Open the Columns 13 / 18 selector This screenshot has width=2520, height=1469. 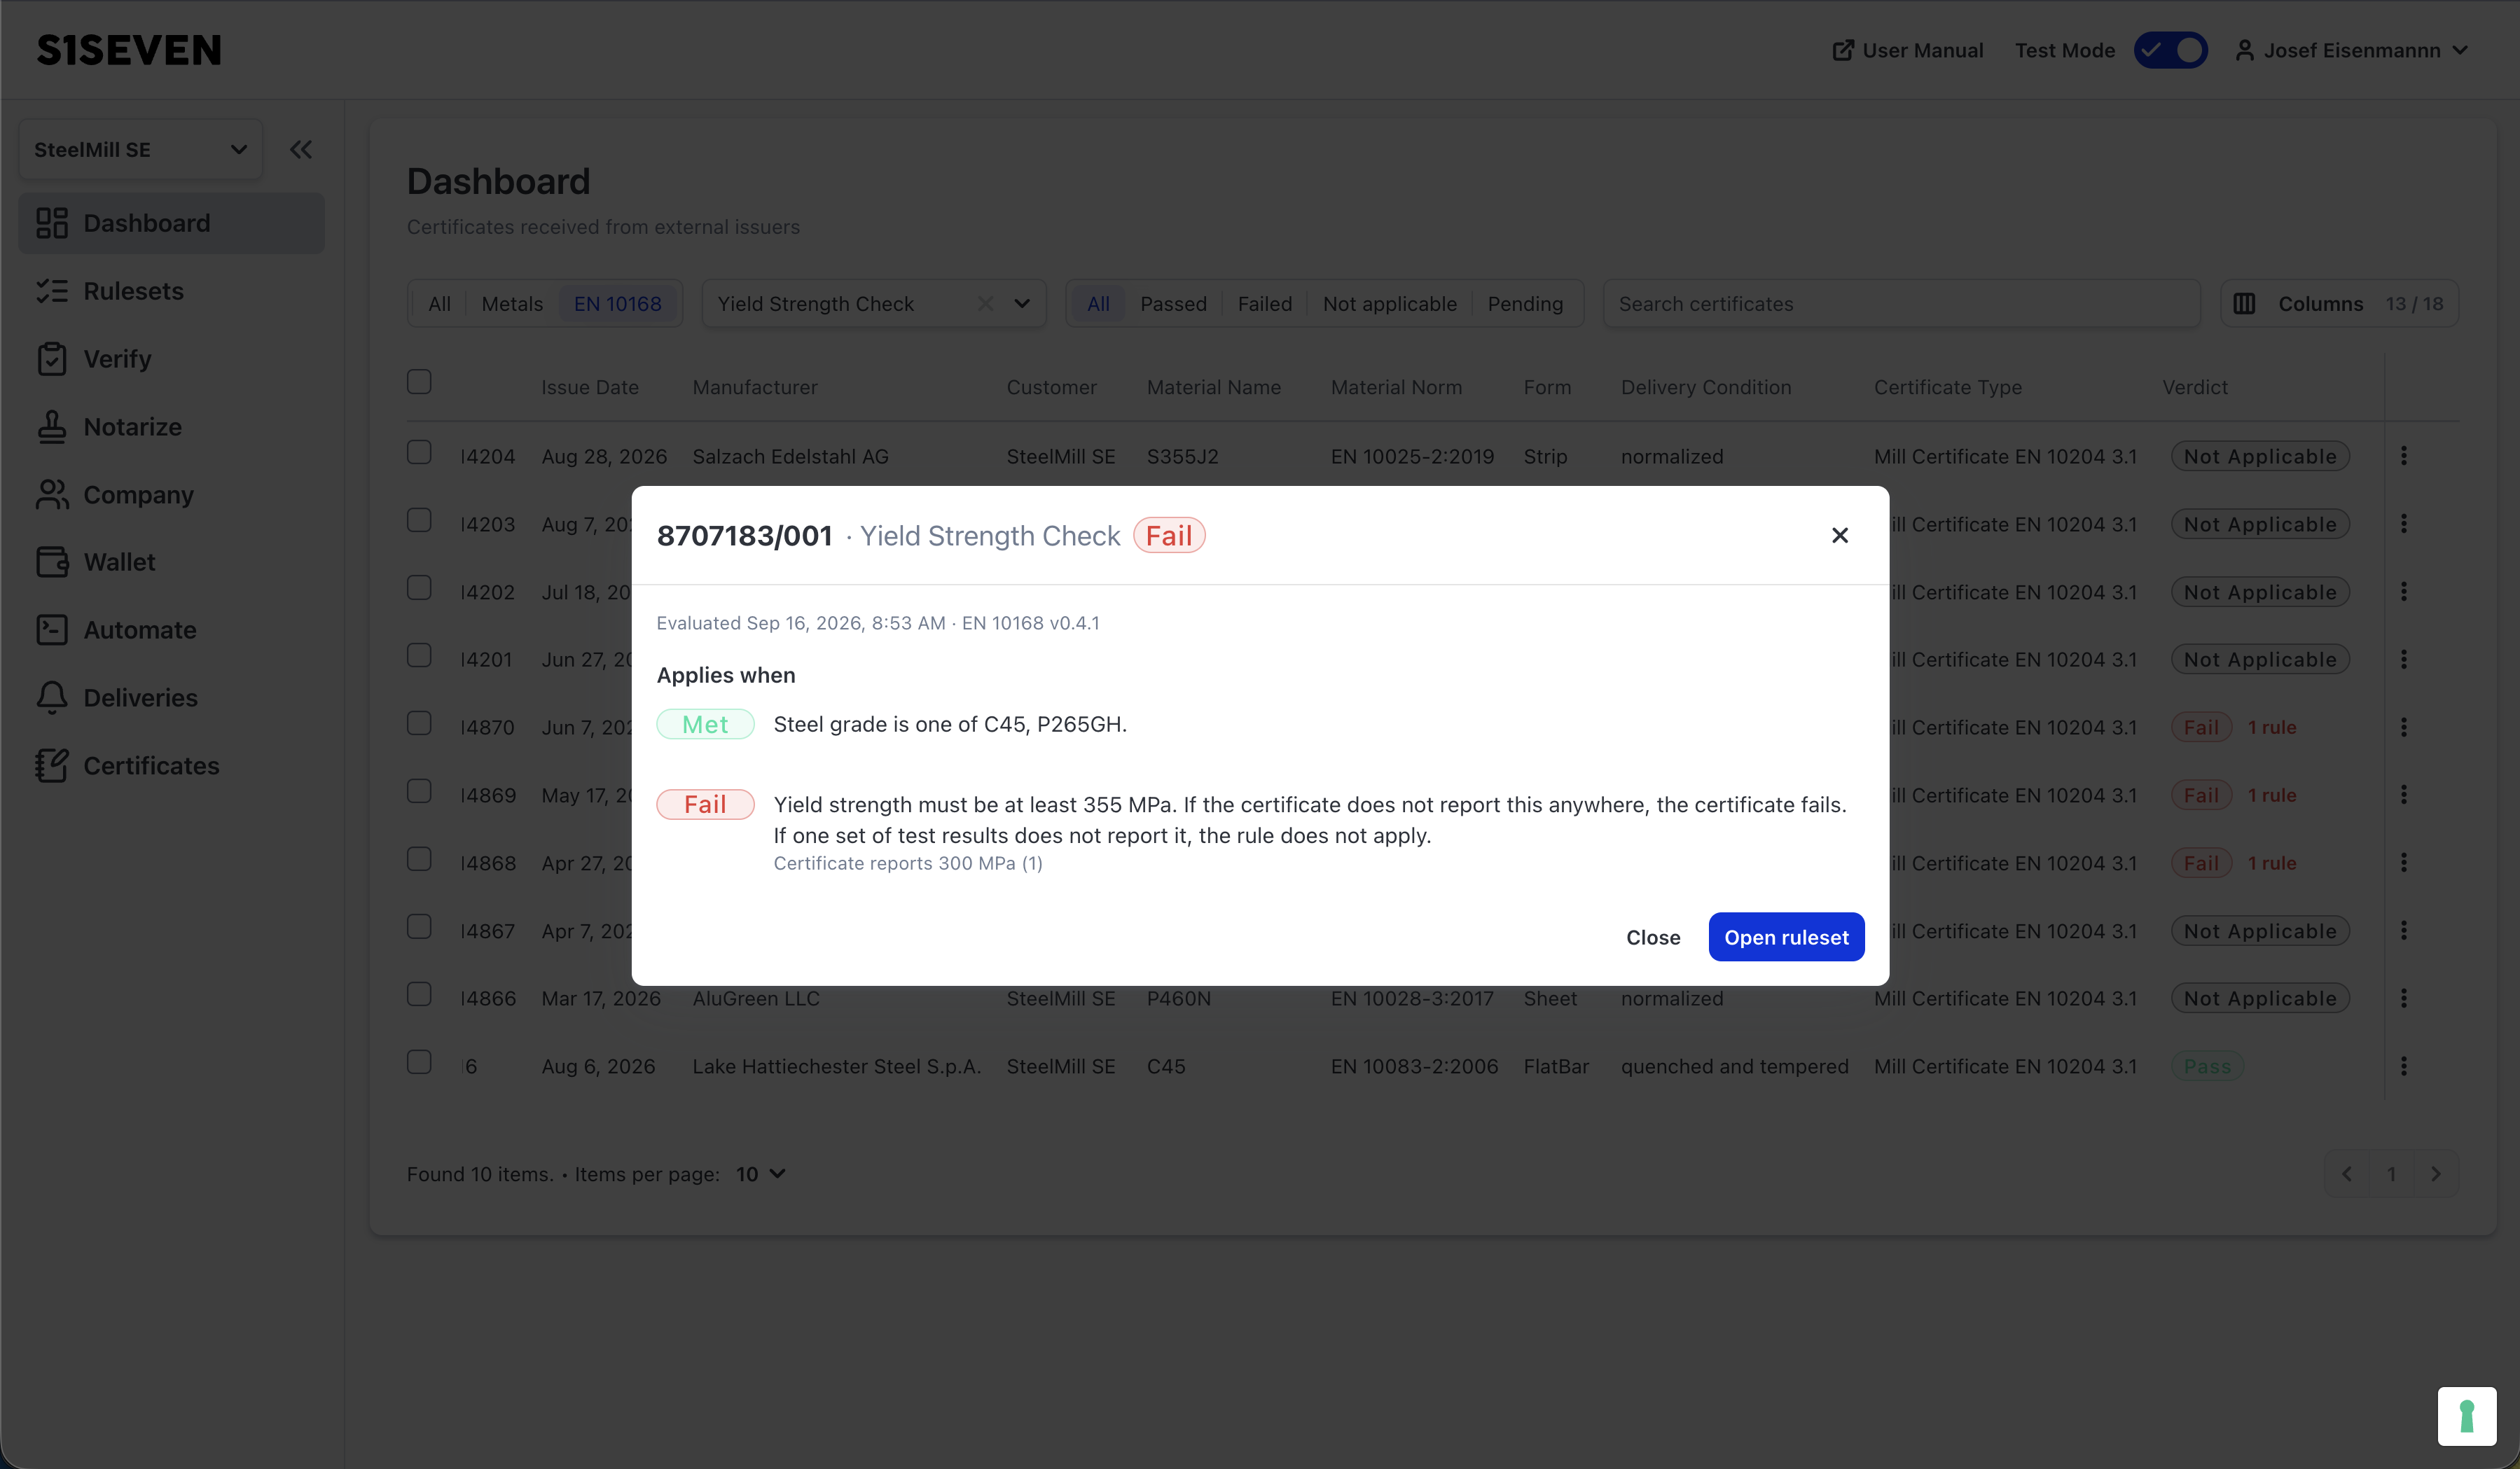tap(2339, 304)
